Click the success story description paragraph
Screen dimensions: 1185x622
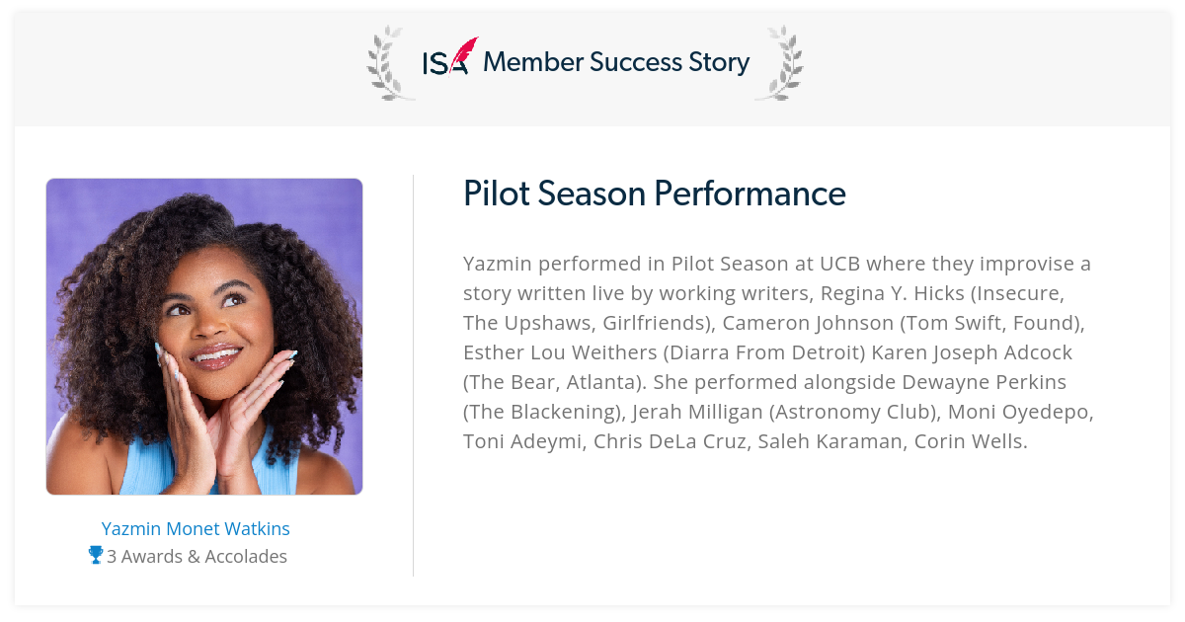pos(779,352)
